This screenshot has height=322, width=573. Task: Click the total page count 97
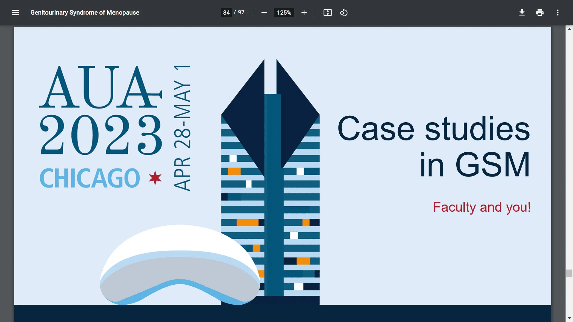click(241, 13)
